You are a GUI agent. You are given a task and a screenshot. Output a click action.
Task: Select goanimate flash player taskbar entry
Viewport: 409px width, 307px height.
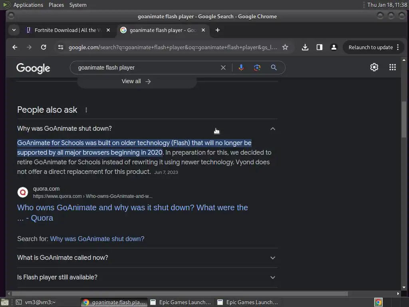point(114,302)
